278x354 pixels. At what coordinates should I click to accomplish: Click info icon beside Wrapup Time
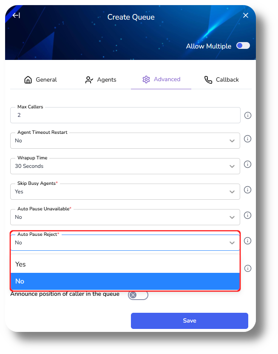248,164
